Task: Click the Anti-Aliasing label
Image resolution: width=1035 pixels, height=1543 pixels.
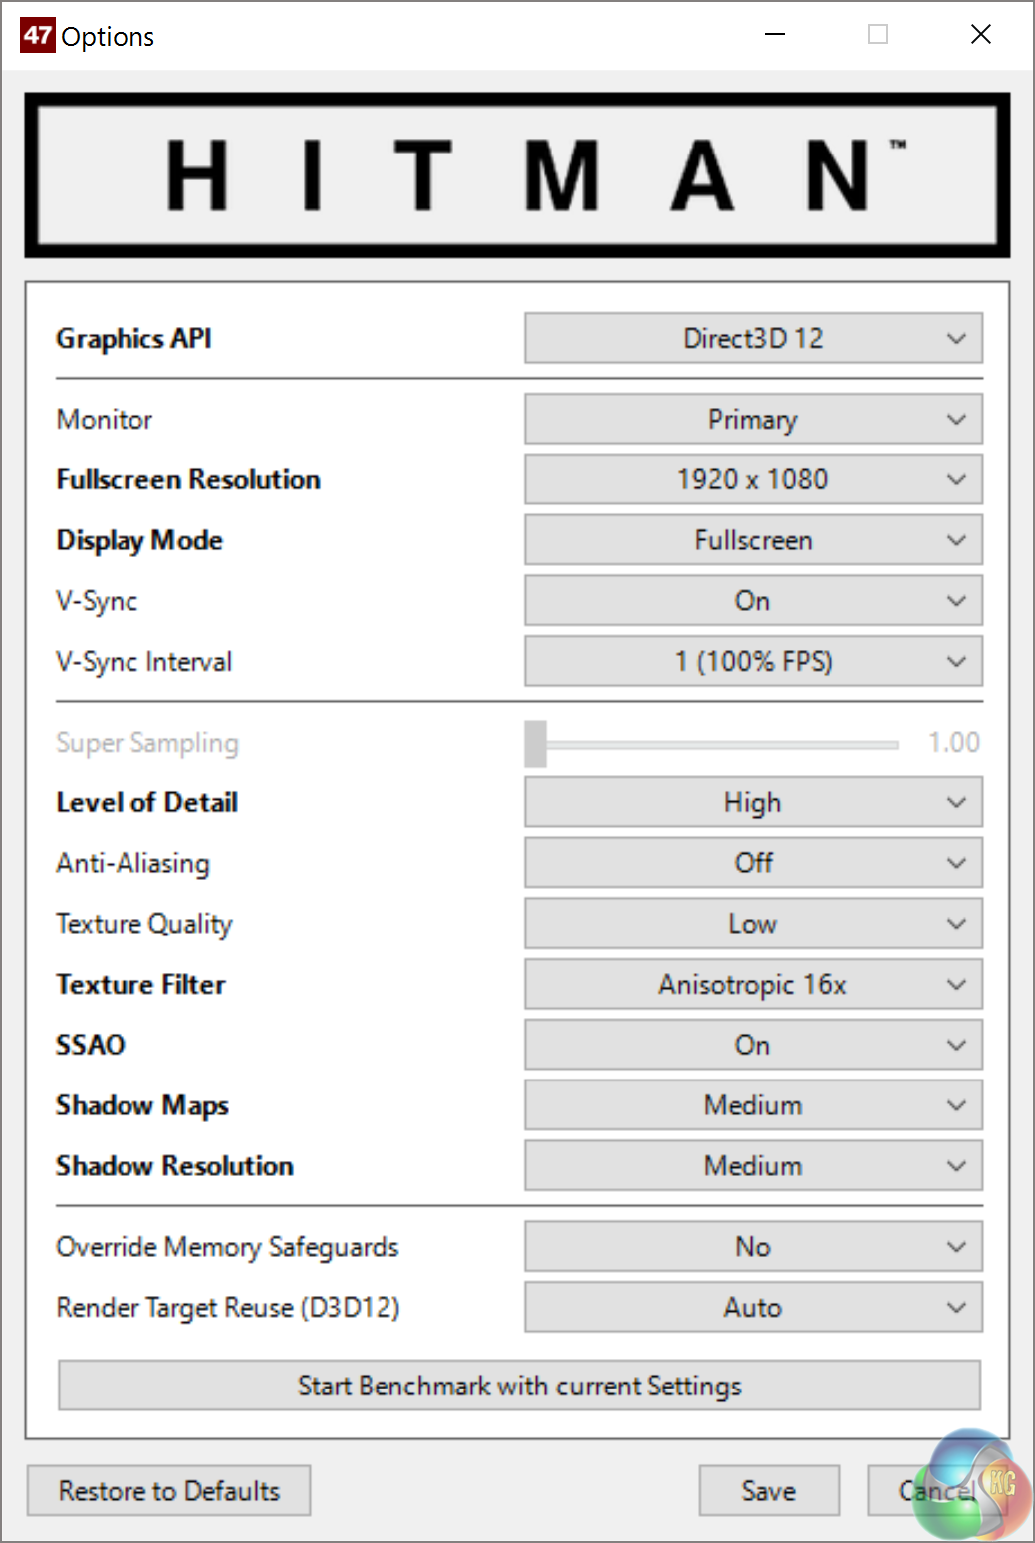Action: 132,864
